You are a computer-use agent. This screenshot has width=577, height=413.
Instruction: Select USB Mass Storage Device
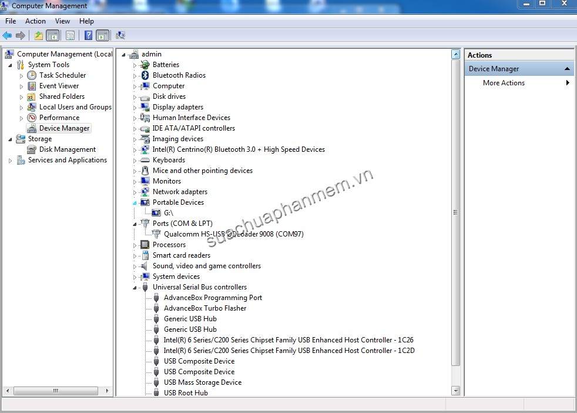[x=203, y=382]
